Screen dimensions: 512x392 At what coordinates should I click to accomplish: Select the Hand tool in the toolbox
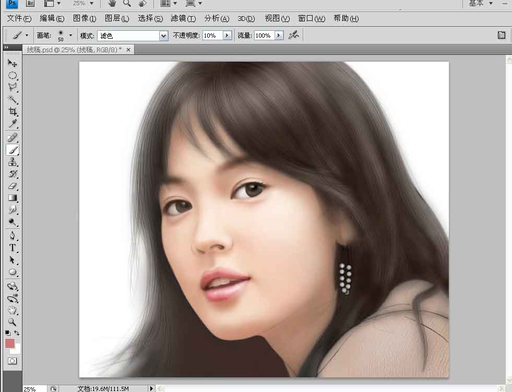[x=13, y=310]
